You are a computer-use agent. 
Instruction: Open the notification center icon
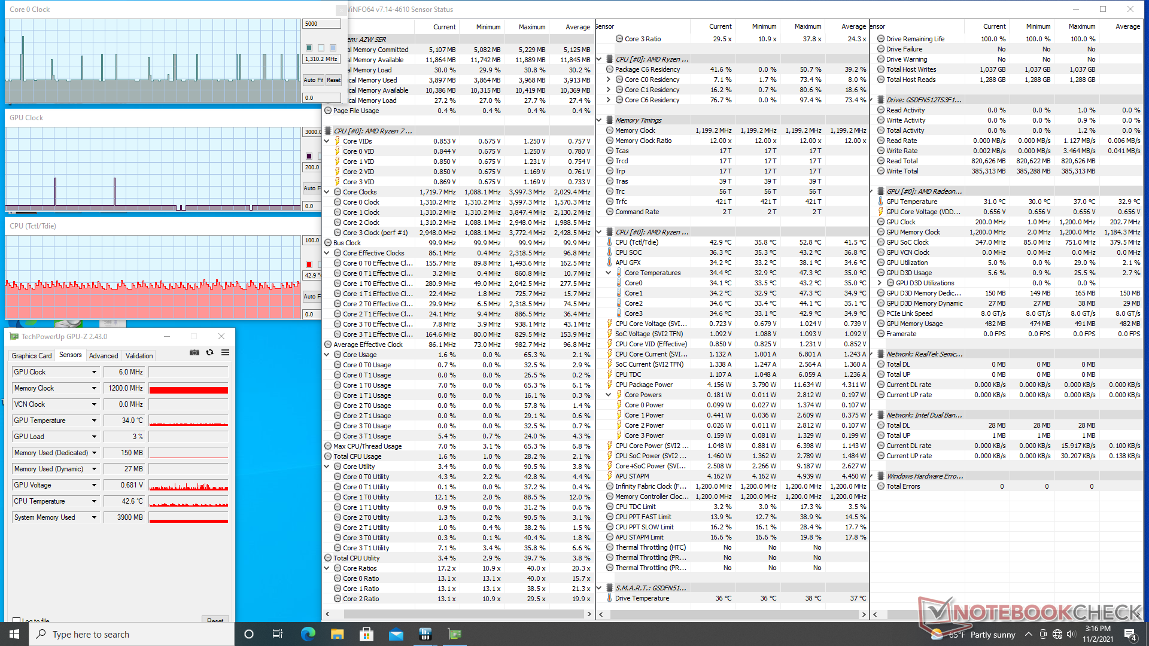1130,635
